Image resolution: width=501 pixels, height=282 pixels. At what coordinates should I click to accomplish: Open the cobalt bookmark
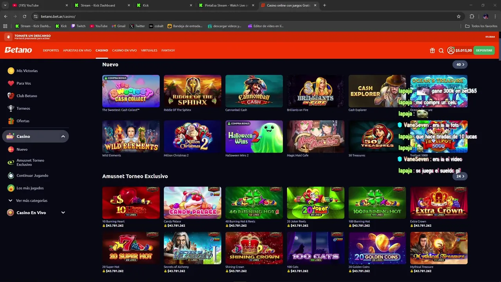(x=156, y=26)
